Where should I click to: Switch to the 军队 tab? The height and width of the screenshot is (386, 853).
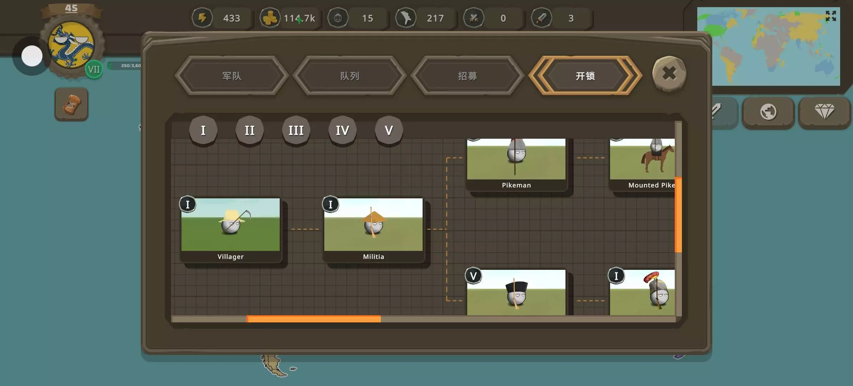click(231, 76)
